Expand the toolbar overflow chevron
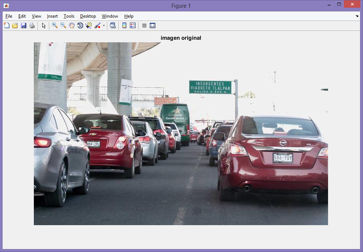This screenshot has height=252, width=363. pos(357,16)
